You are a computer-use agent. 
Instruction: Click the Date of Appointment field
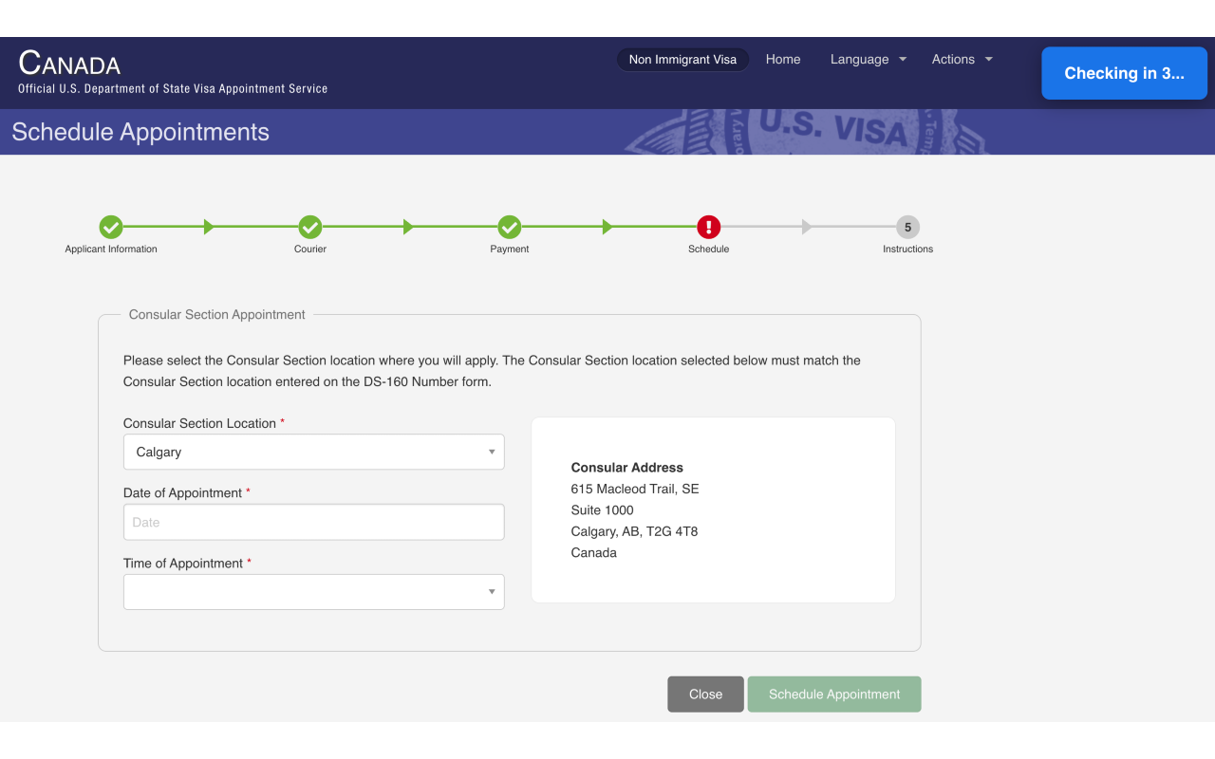tap(314, 522)
